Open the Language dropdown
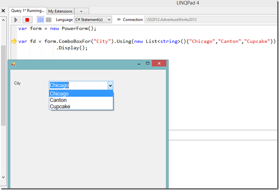This screenshot has width=279, height=190. tap(93, 20)
